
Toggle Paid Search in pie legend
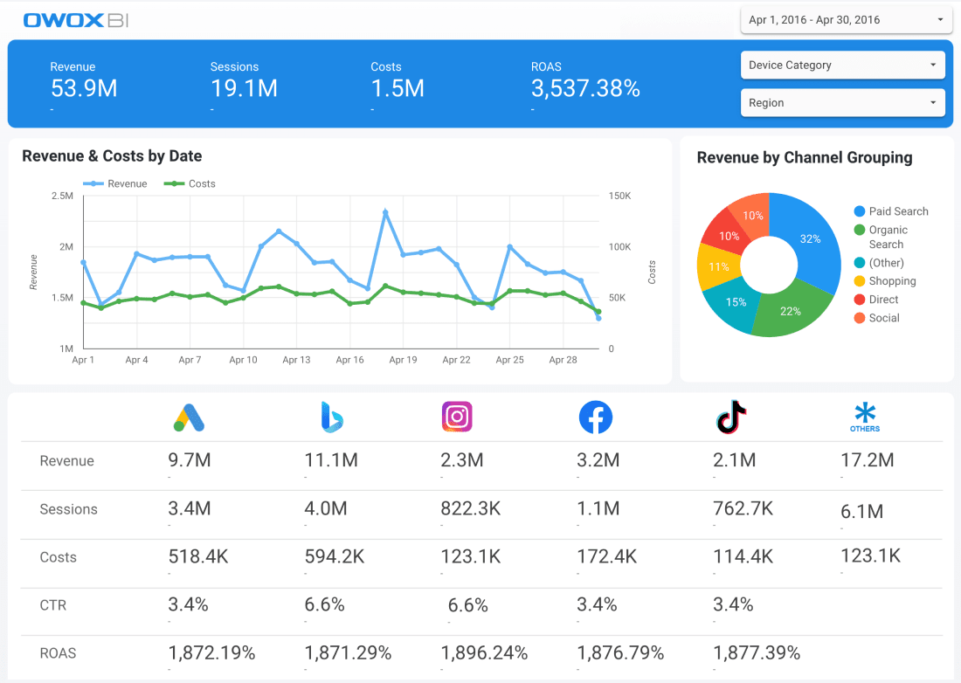(x=891, y=211)
